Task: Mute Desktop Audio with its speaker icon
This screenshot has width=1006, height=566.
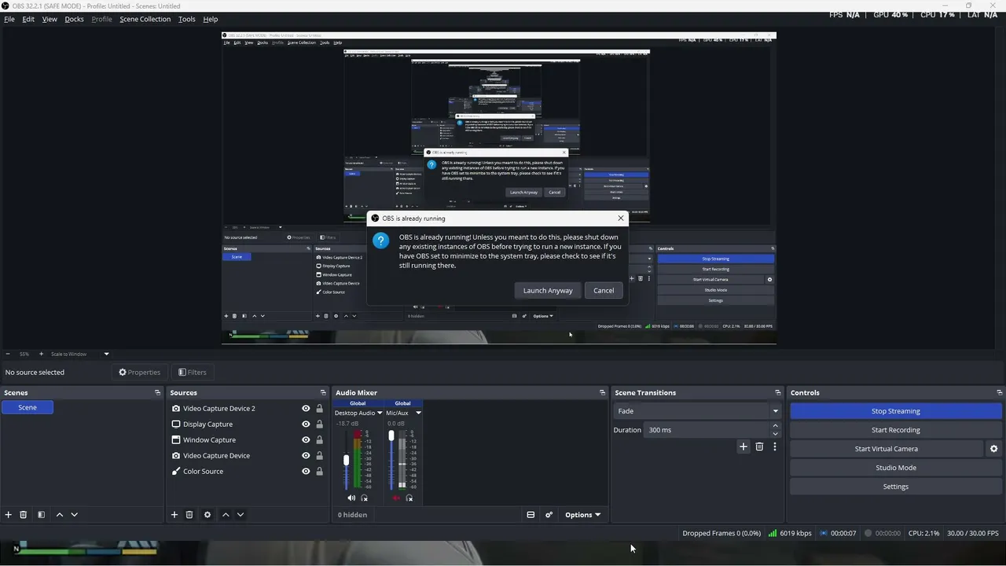Action: (x=351, y=498)
